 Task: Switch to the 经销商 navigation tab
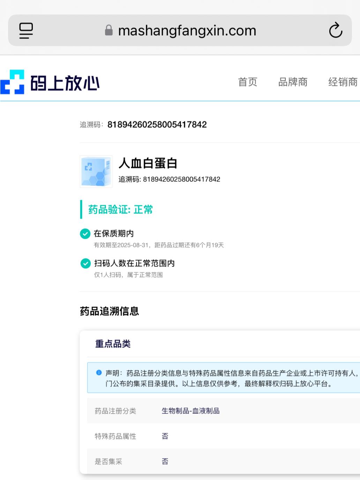pyautogui.click(x=343, y=82)
